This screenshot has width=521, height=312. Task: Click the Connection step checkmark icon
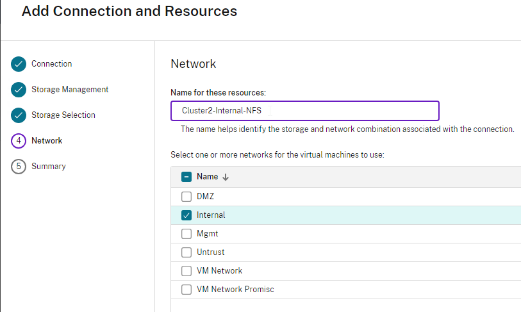click(19, 64)
